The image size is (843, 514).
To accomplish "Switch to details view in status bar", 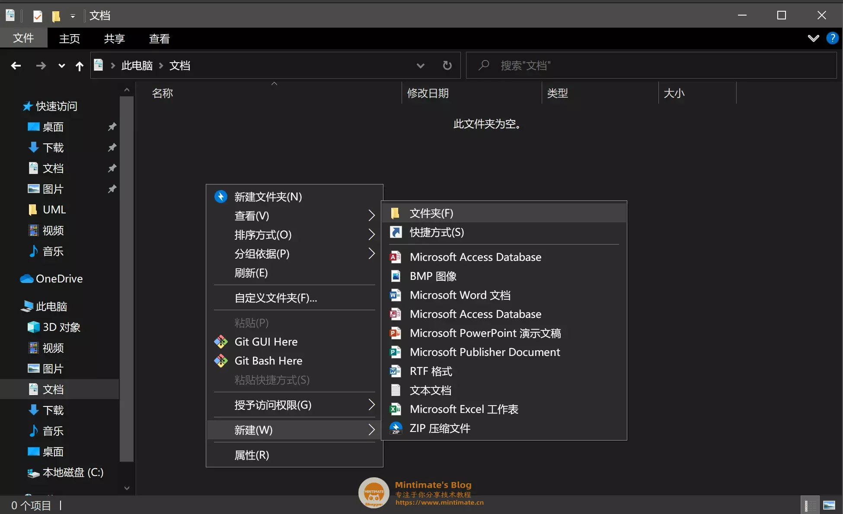I will 810,505.
